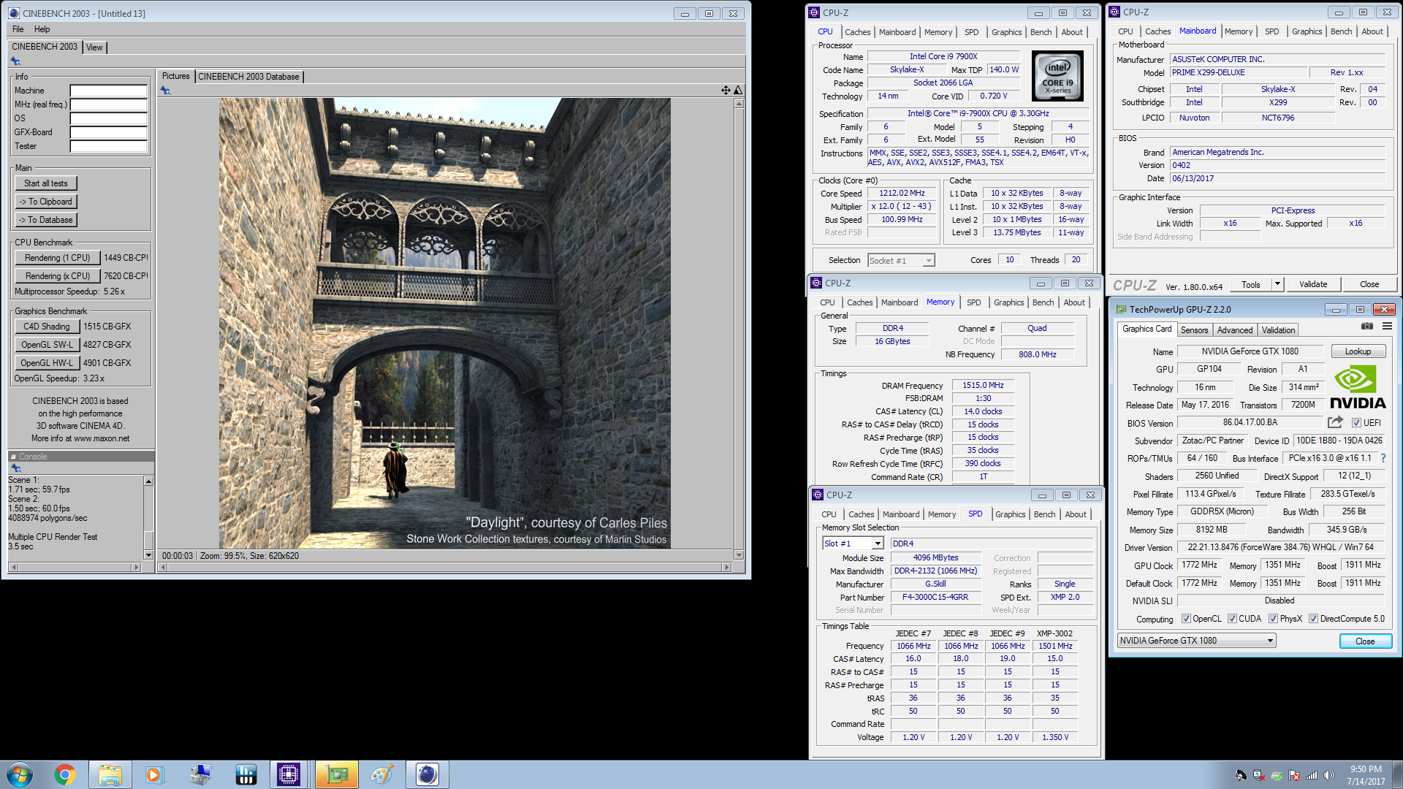Click the To Clipboard button

46,202
